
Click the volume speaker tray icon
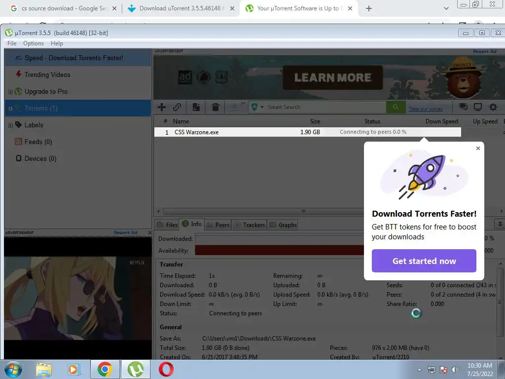[x=455, y=370]
